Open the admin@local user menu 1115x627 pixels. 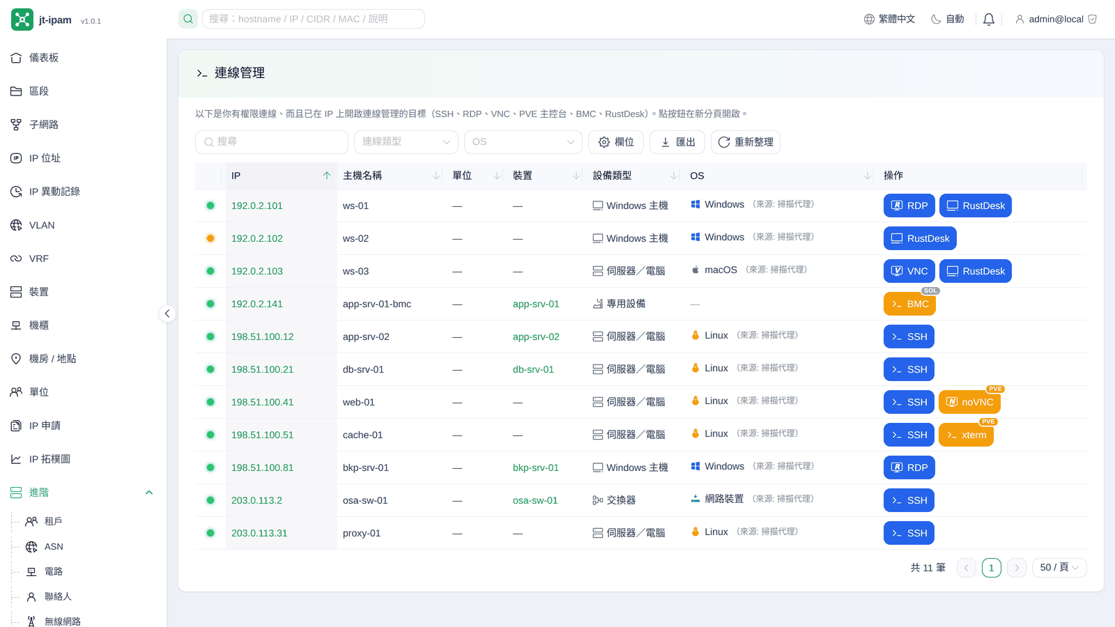click(1056, 20)
